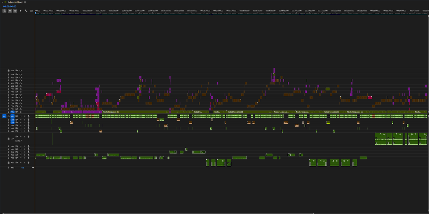Toggle sync lock on A2
Viewport: 429px width, 214px height.
[x=16, y=119]
